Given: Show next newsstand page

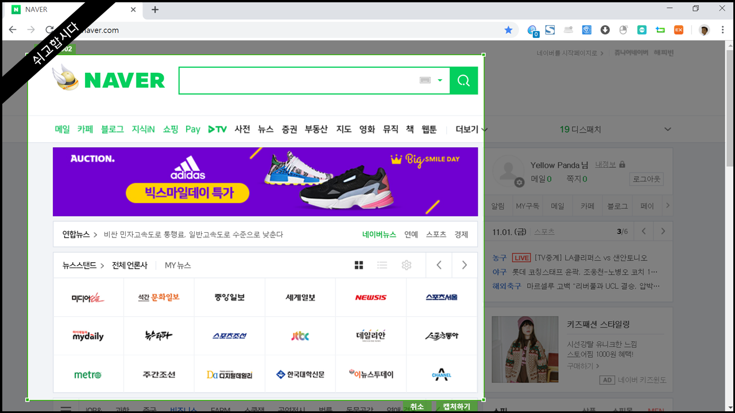Looking at the screenshot, I should tap(465, 265).
